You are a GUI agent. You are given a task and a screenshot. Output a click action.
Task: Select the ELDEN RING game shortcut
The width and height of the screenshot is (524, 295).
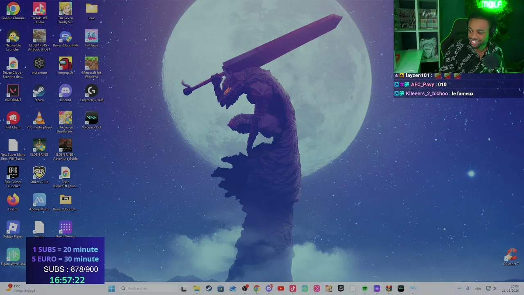pyautogui.click(x=39, y=148)
